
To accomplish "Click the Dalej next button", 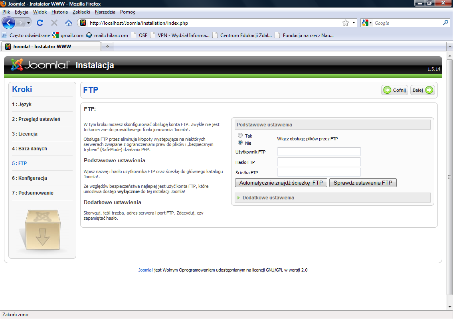I will tap(422, 90).
